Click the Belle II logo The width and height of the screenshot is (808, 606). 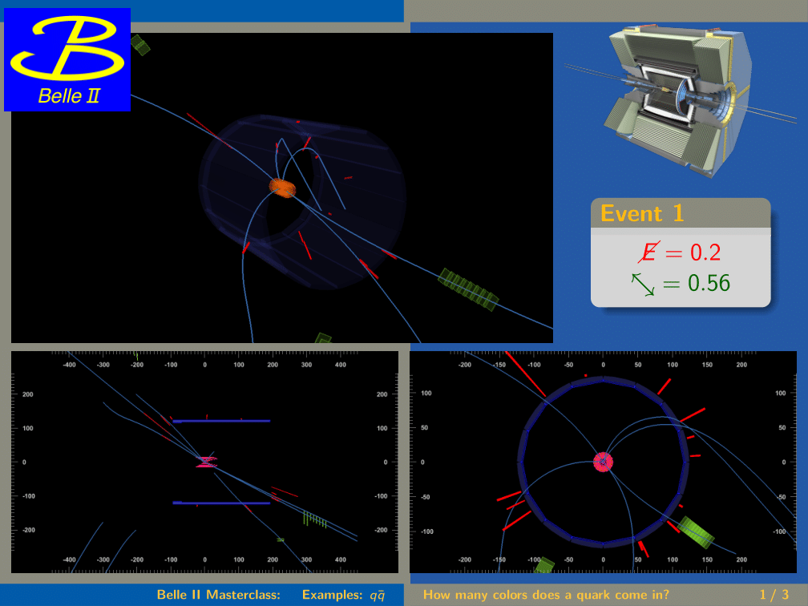(67, 59)
